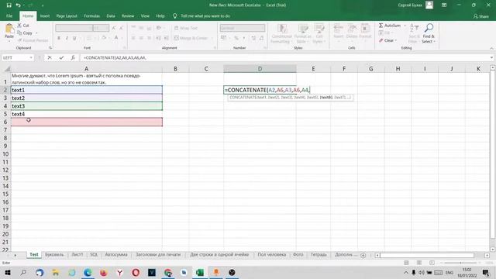
Task: Expand the formula bar chevron
Action: [x=491, y=57]
